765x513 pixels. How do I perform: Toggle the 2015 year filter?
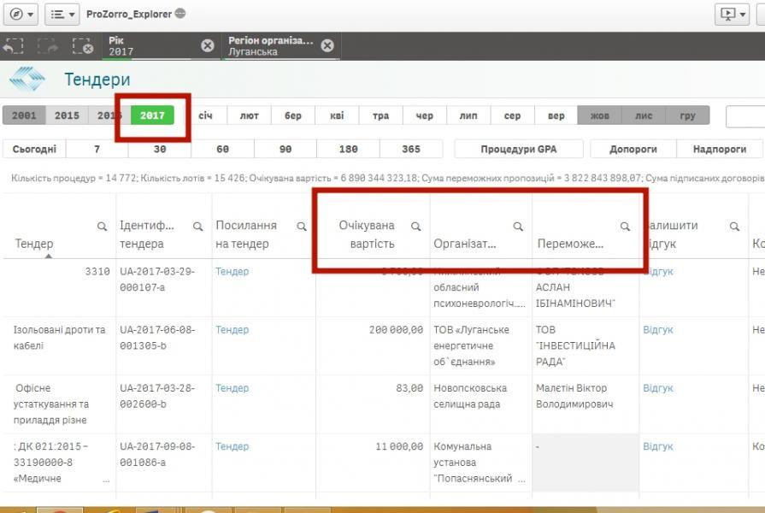click(x=67, y=115)
